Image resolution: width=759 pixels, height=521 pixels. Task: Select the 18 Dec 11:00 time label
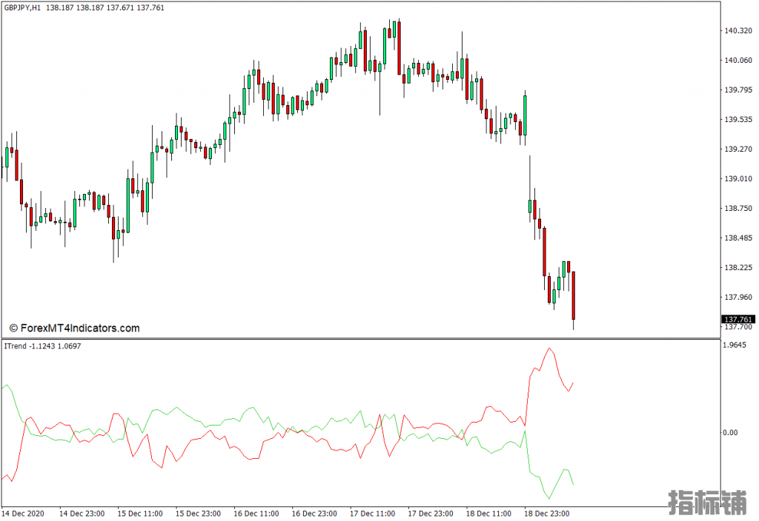[x=488, y=514]
